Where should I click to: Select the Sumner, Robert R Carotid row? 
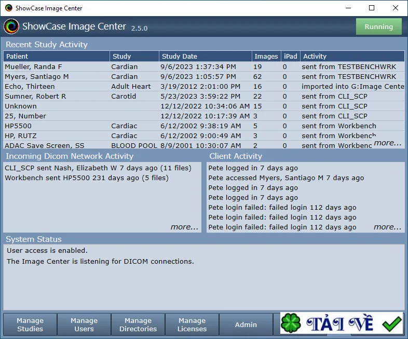[x=204, y=96]
